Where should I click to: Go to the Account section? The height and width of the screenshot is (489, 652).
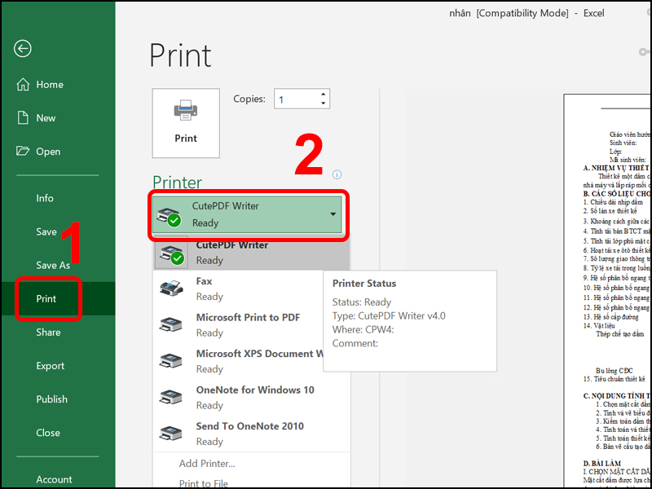click(x=54, y=479)
